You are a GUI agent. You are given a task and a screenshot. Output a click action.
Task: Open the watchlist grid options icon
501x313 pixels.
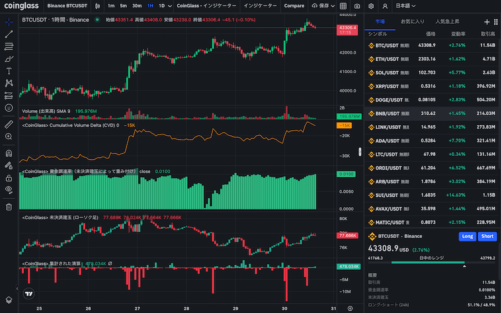click(x=496, y=22)
